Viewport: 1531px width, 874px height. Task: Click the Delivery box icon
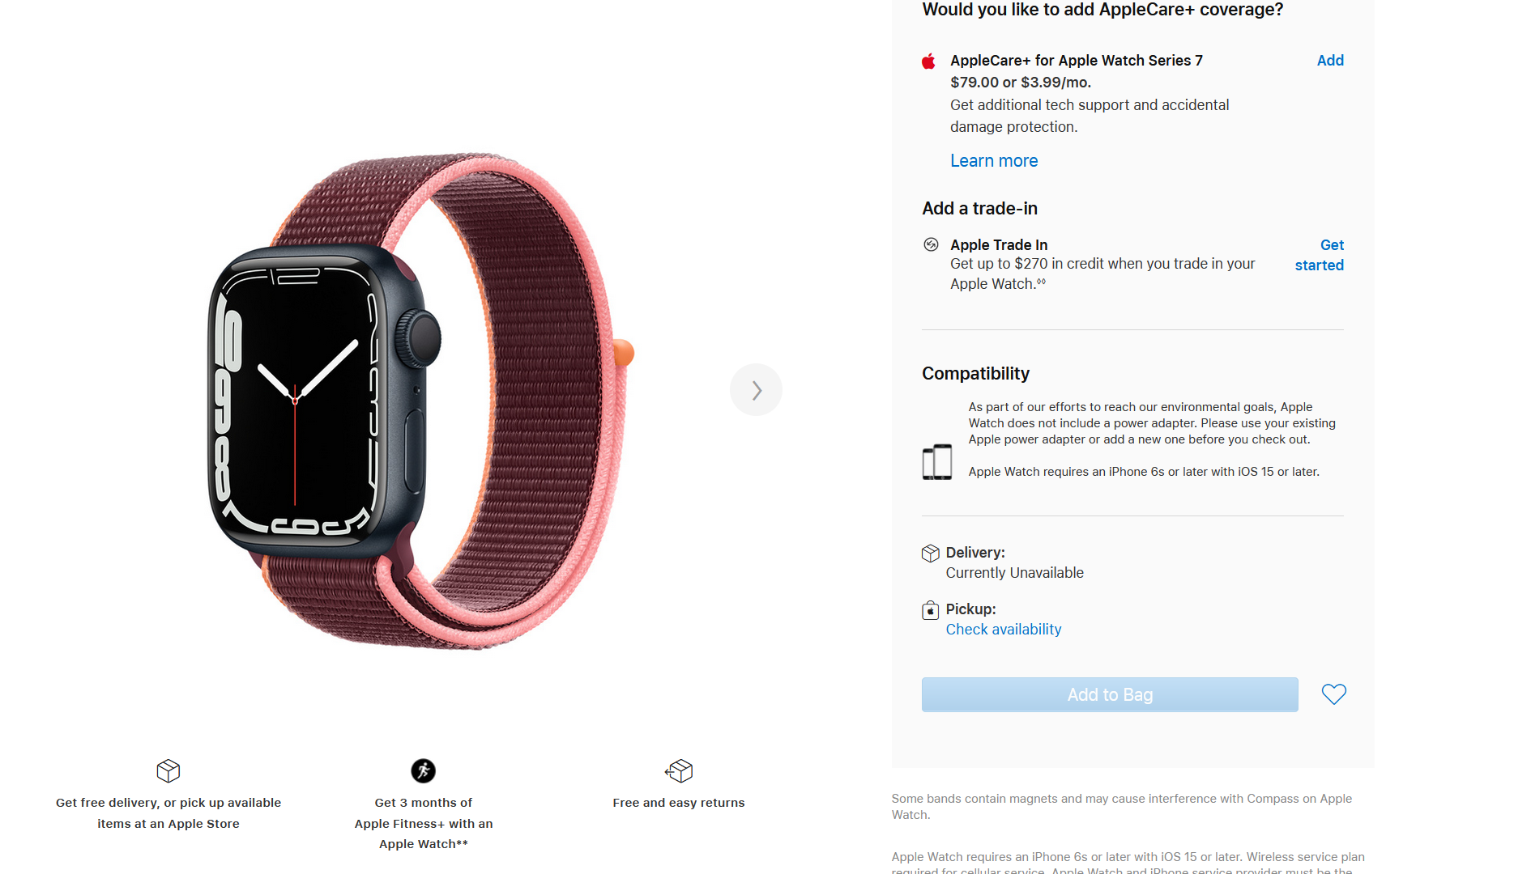(931, 553)
